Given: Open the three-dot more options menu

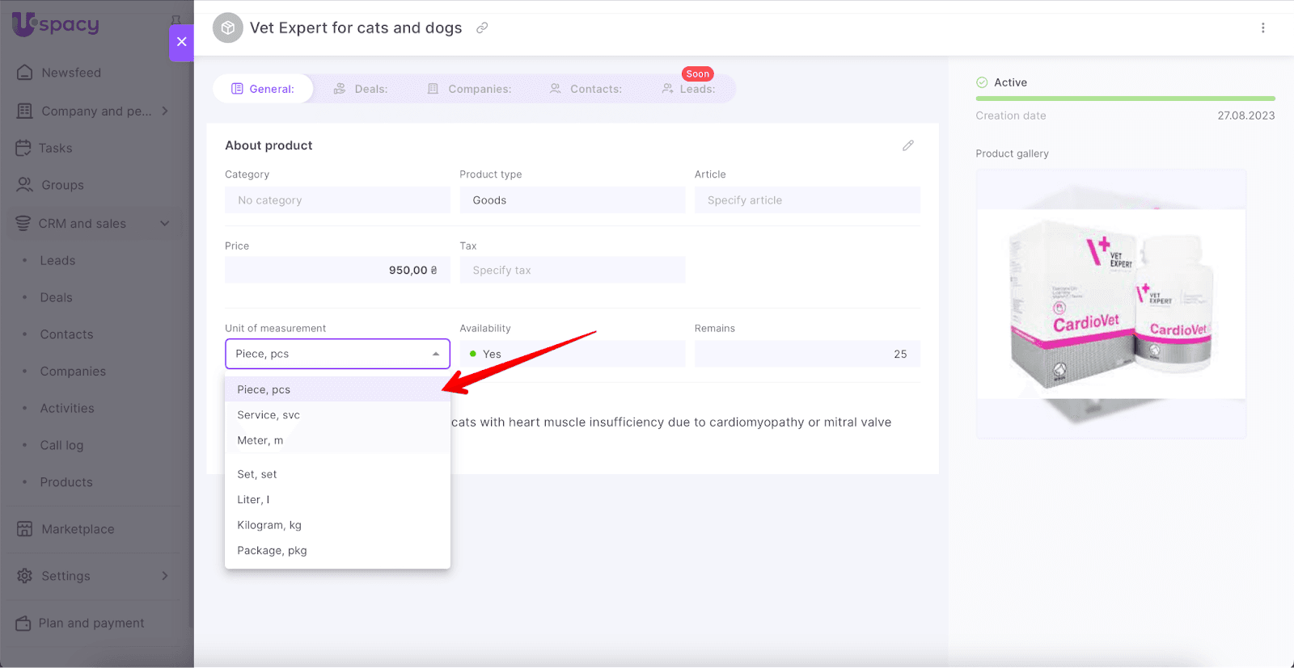Looking at the screenshot, I should coord(1262,28).
